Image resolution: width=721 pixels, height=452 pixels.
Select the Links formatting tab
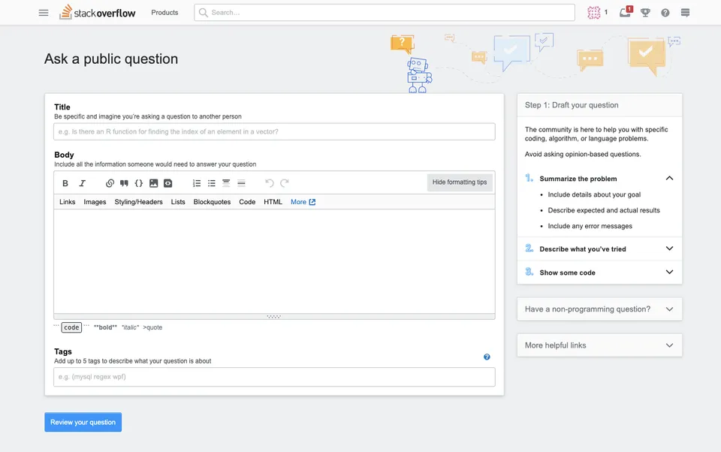point(67,202)
